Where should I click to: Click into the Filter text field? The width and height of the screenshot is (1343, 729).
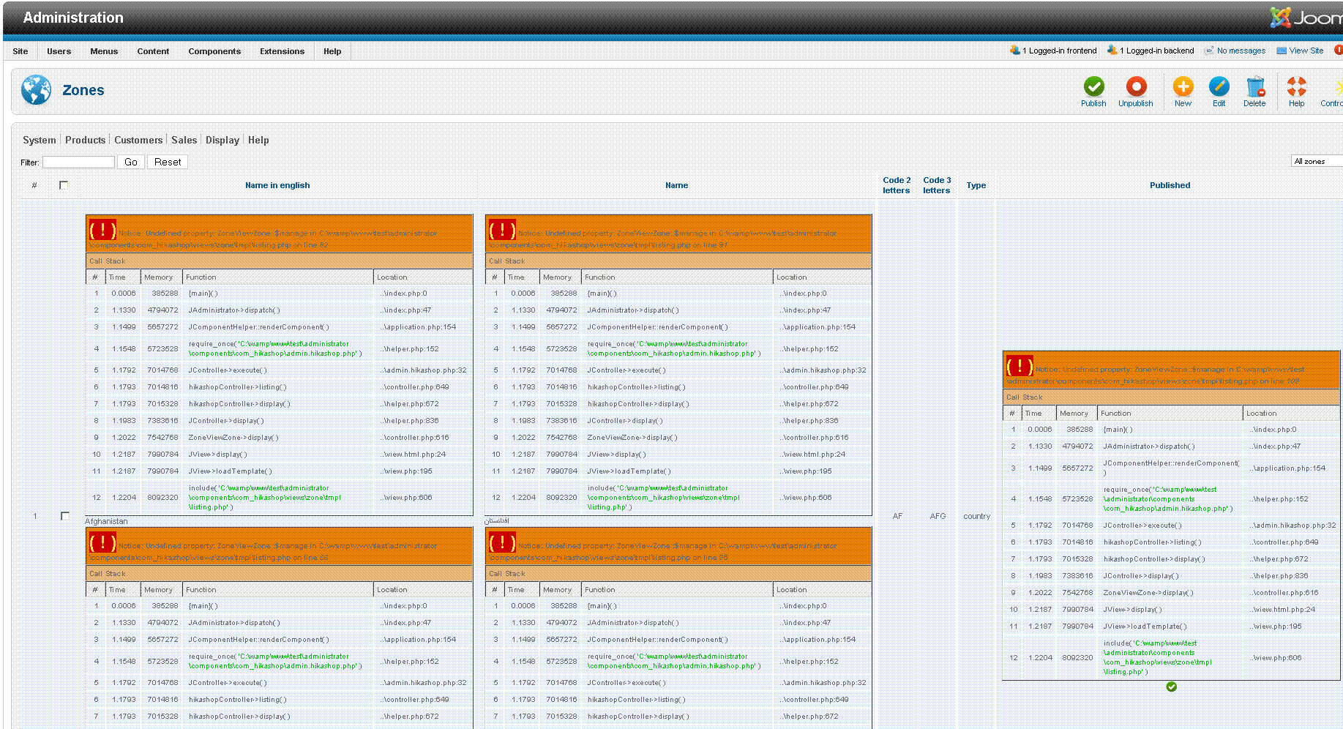(x=78, y=162)
